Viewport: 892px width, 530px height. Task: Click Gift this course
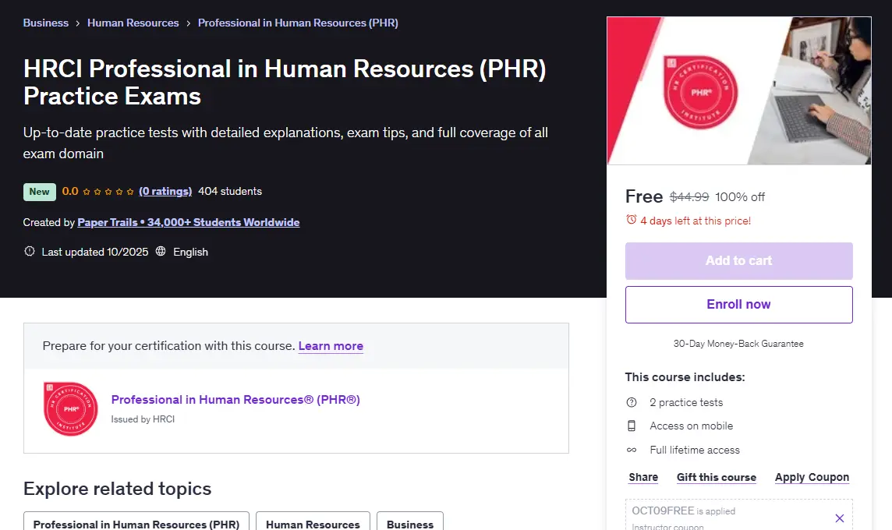click(717, 477)
